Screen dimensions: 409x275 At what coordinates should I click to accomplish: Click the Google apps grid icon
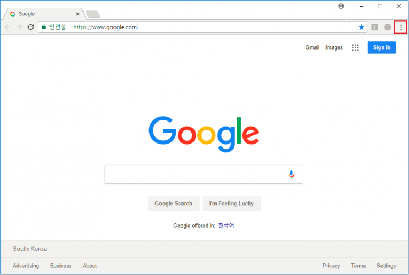point(355,47)
